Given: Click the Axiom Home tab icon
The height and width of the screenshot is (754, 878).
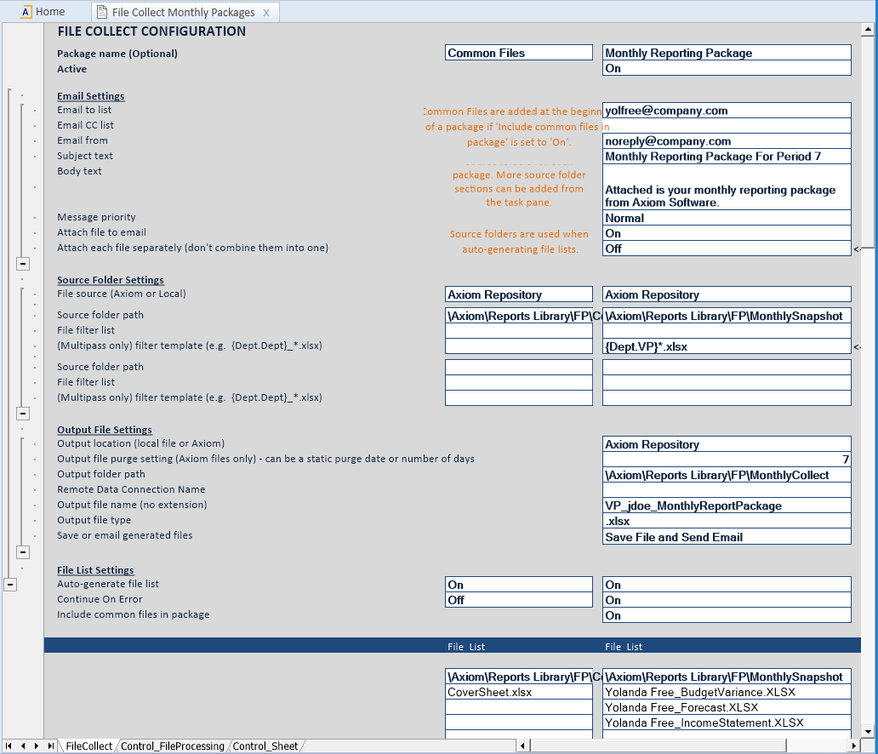Looking at the screenshot, I should (x=26, y=12).
